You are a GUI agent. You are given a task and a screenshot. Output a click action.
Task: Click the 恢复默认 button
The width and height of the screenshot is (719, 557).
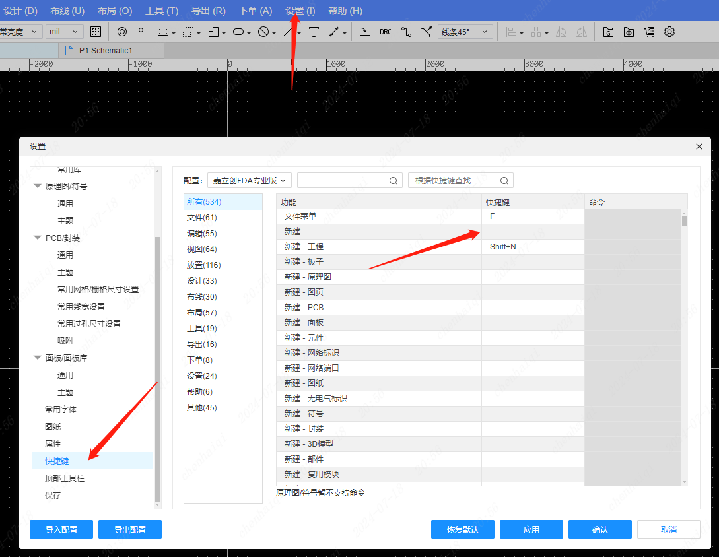tap(462, 529)
